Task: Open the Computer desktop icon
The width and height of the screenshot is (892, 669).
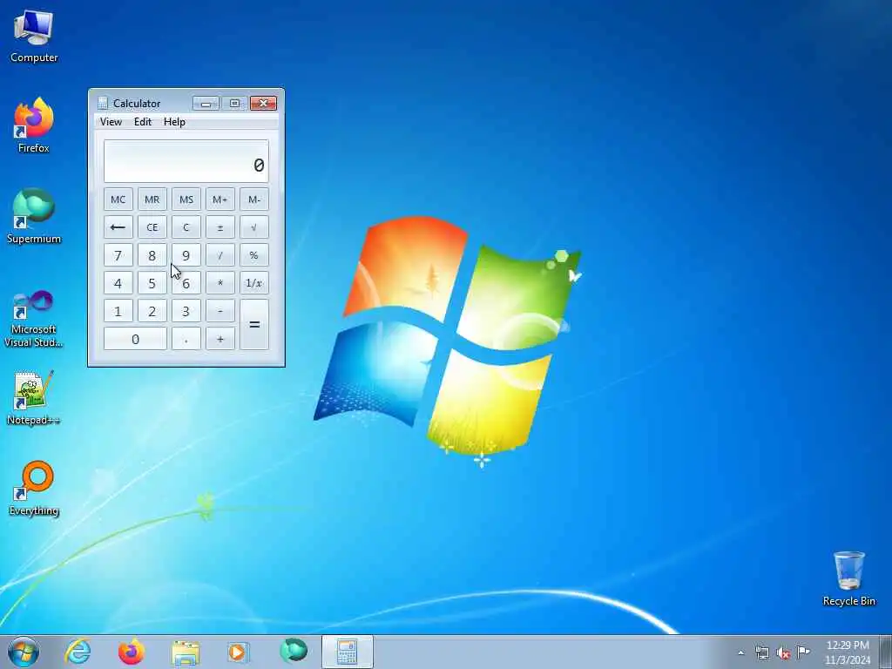Action: tap(34, 37)
